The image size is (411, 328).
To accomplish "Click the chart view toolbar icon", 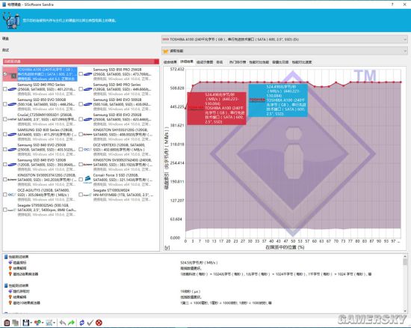I will point(49,323).
